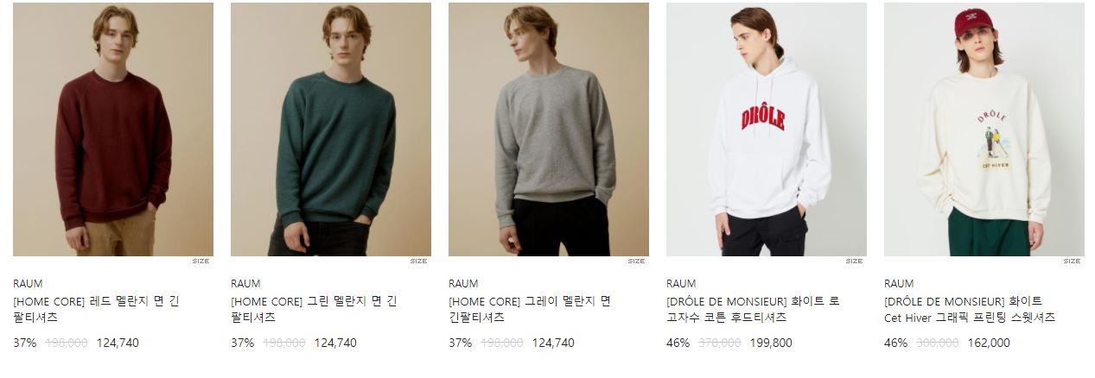Open [HOME CORE] 그레이 멜란지 product title
Screen dimensions: 1095x378
pos(530,309)
